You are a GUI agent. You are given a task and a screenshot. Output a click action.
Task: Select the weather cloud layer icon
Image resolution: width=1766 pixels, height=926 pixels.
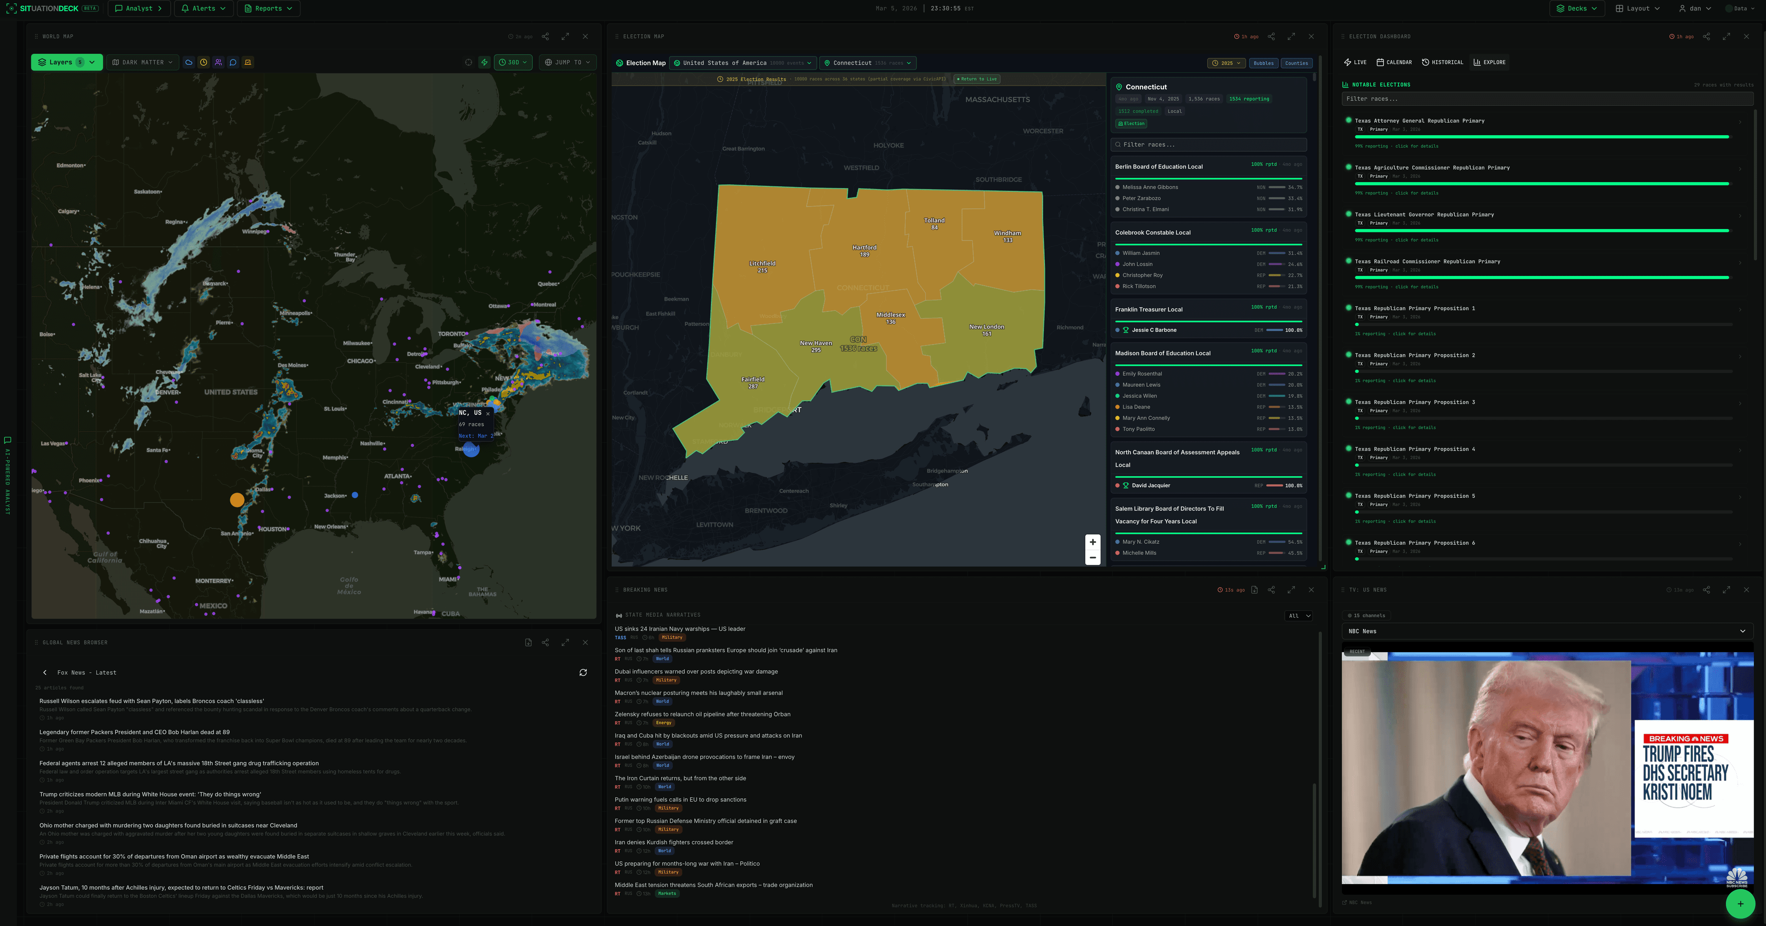[x=189, y=63]
